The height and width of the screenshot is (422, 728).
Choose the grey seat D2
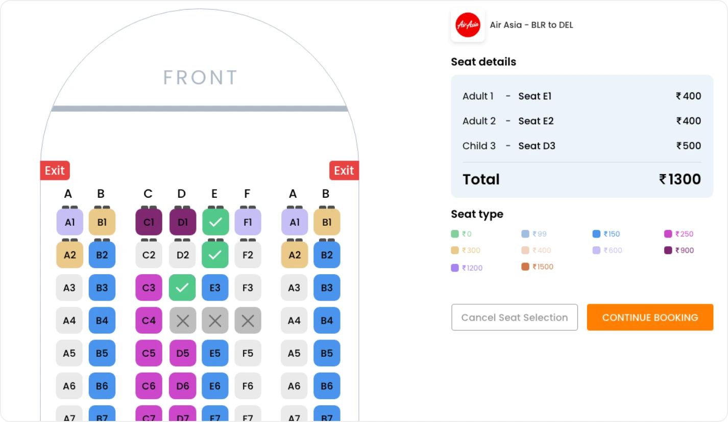[x=182, y=255]
